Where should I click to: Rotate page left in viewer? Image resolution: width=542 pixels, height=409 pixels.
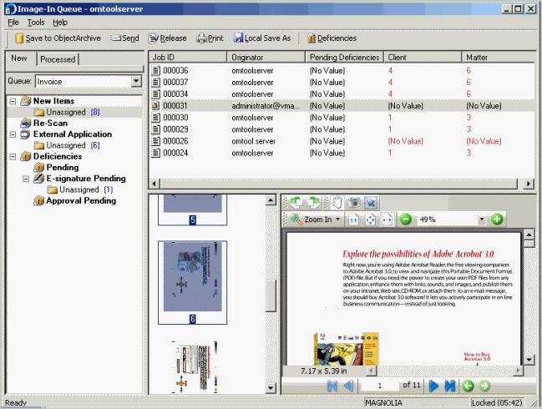pyautogui.click(x=295, y=202)
